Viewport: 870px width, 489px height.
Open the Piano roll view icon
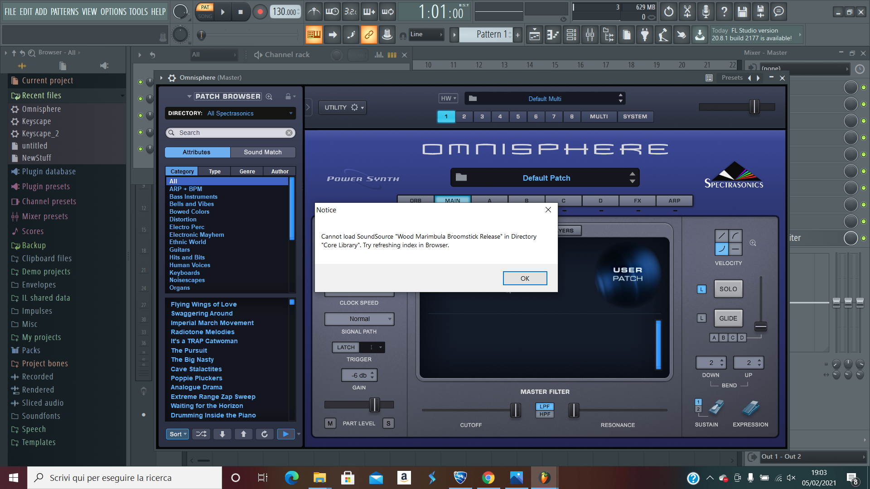(x=553, y=34)
